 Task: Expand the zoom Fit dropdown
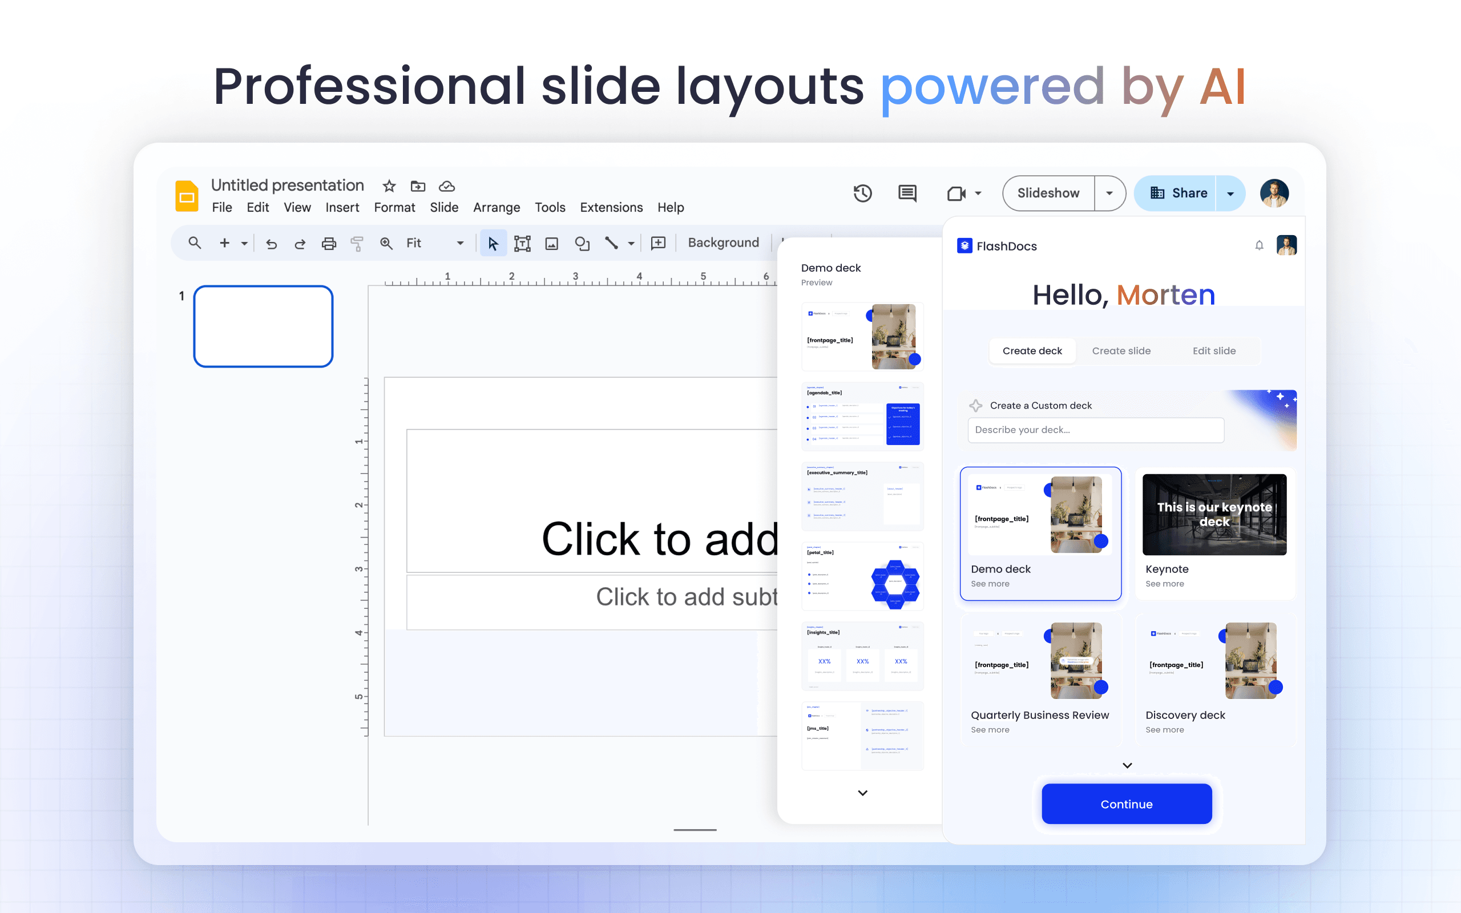click(460, 243)
